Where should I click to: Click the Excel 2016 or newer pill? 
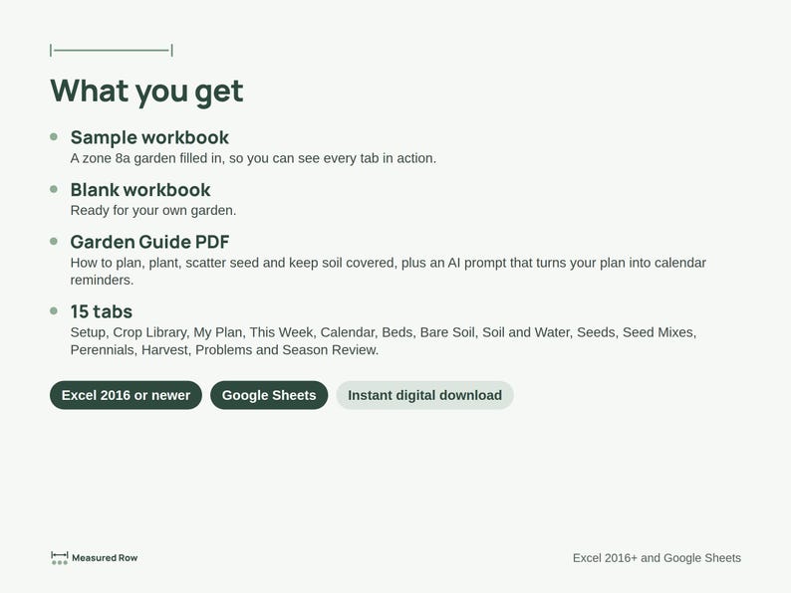click(x=126, y=395)
